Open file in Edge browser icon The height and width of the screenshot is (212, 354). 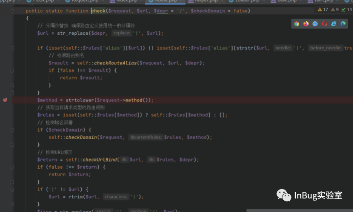click(x=343, y=24)
